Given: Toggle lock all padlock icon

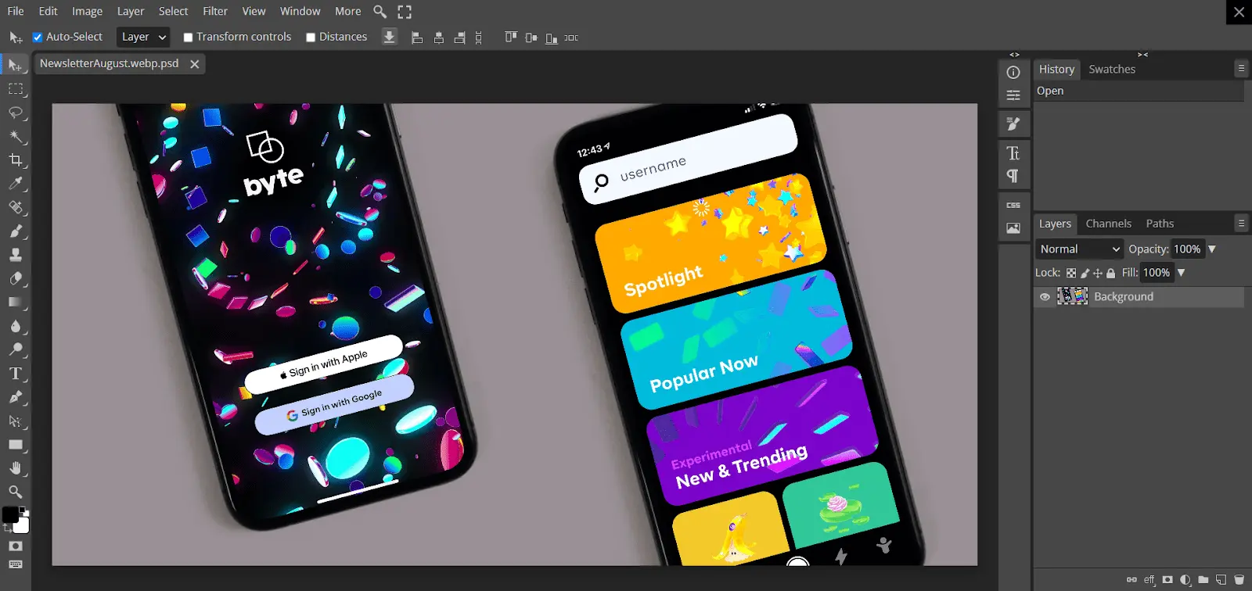Looking at the screenshot, I should coord(1110,273).
